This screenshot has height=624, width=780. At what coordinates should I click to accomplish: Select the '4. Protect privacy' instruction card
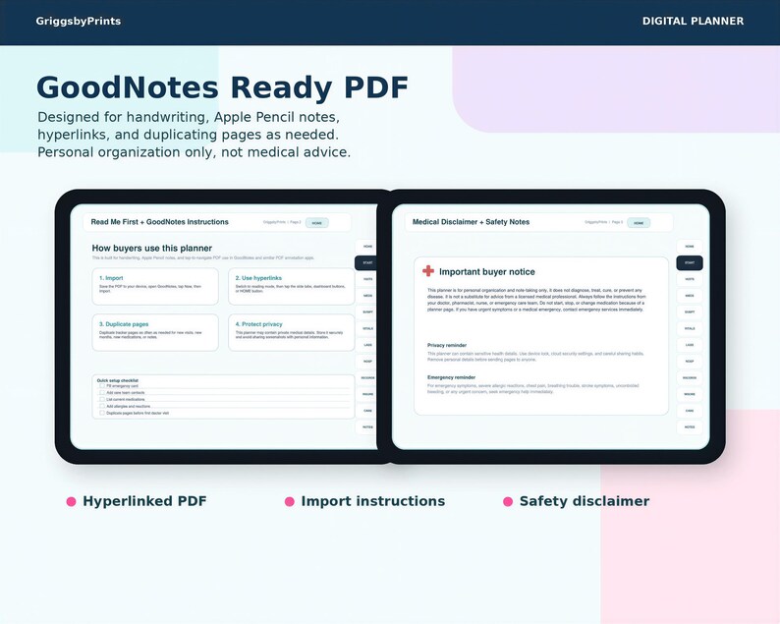pyautogui.click(x=292, y=332)
